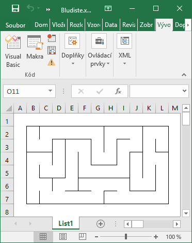Screen dimensions: 192x243
Task: Open Ovládací prvky controls dropdown
Action: pyautogui.click(x=100, y=50)
